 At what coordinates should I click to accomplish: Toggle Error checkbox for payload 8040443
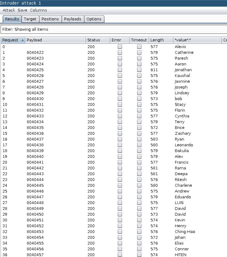click(x=120, y=174)
